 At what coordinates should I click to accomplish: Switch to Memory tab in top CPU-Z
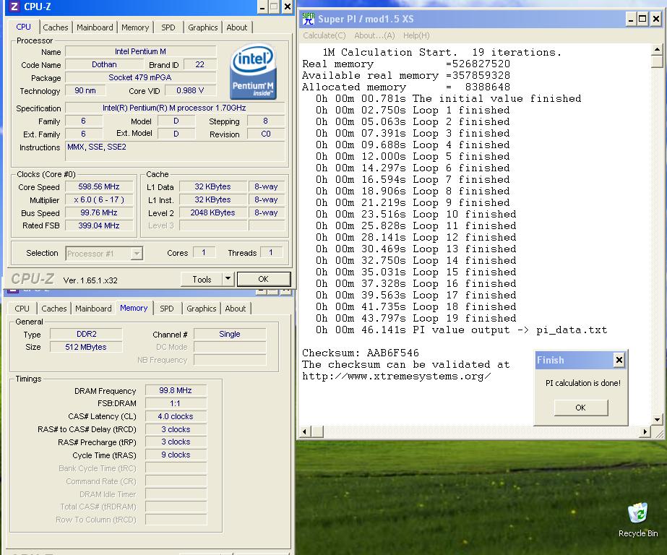(x=135, y=27)
